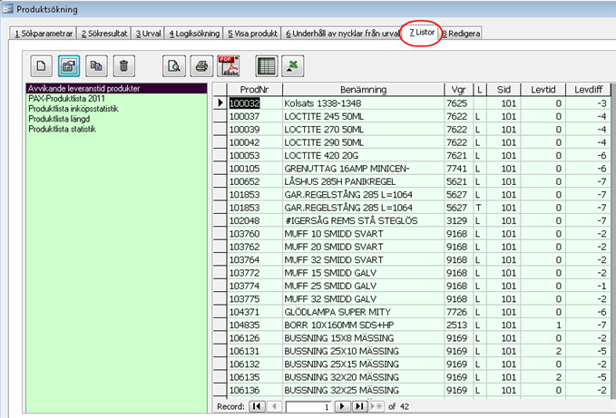Image resolution: width=616 pixels, height=418 pixels.
Task: Go to the 8 Redigera tab
Action: click(x=463, y=34)
